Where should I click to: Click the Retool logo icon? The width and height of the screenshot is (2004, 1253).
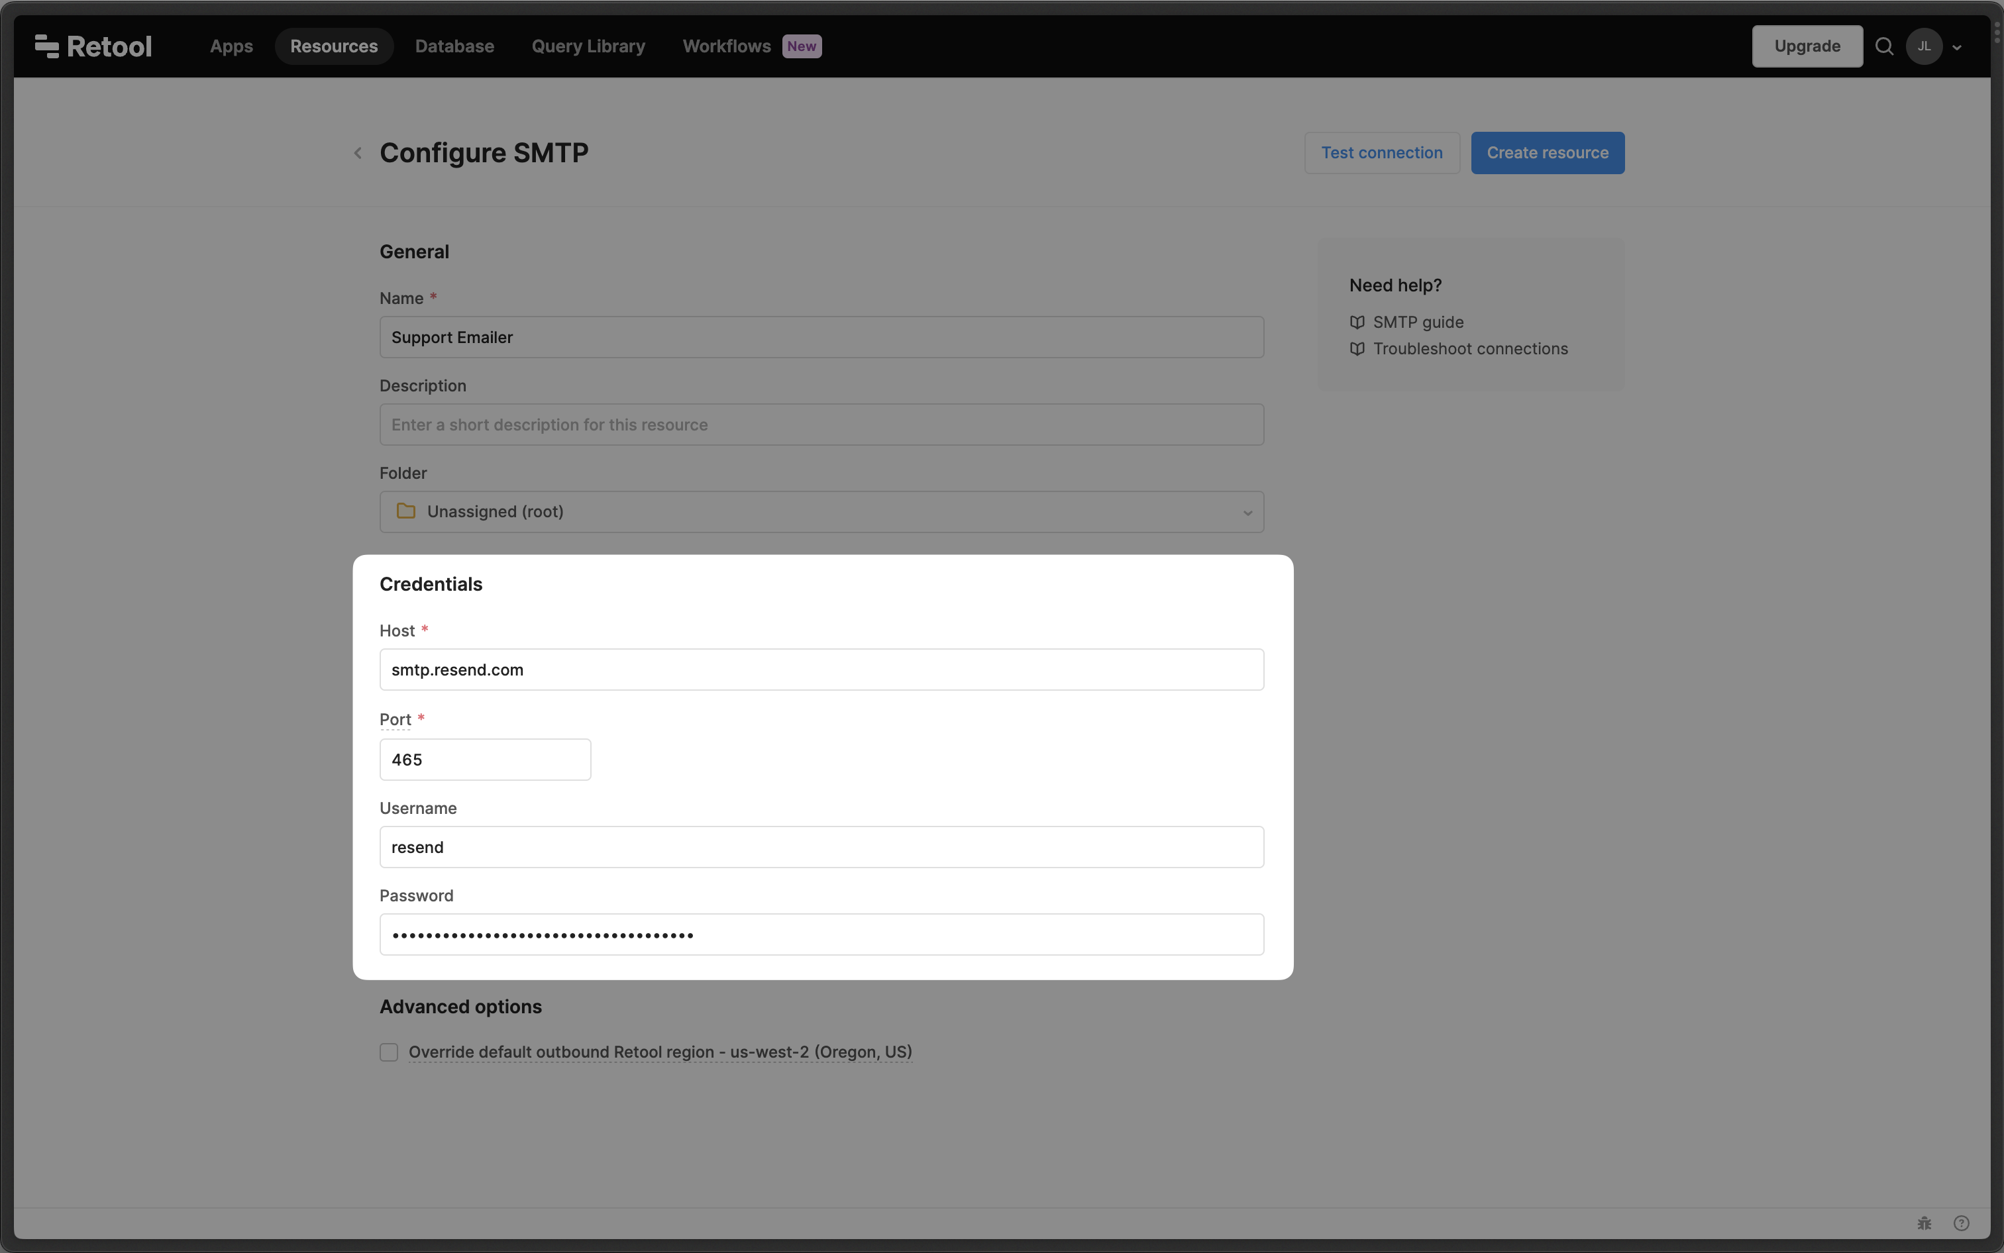(46, 46)
